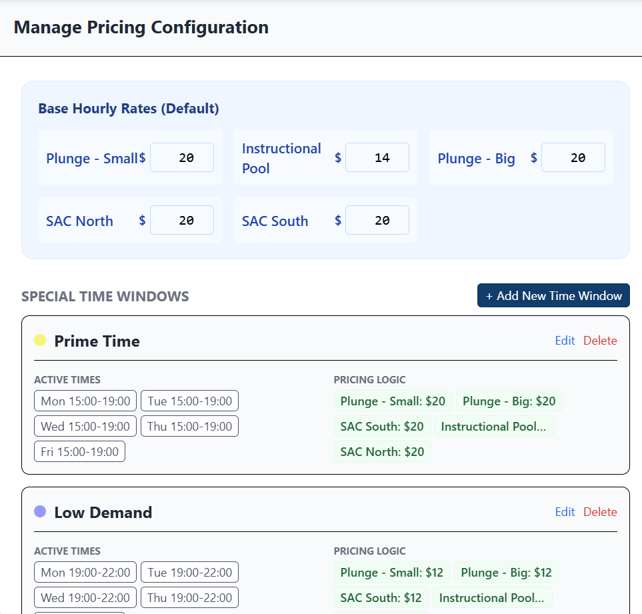
Task: Click Delete on the Low Demand window
Action: pos(600,512)
